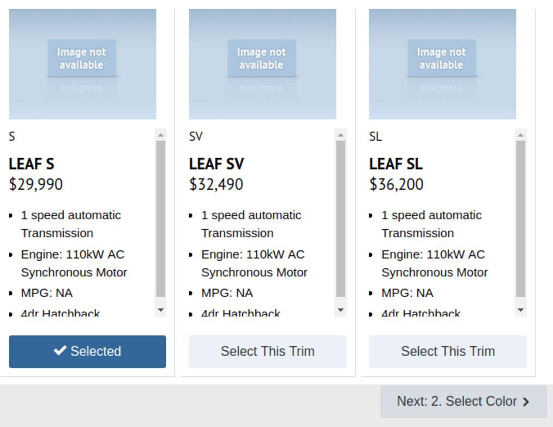Click the down arrow on the LEAF SV scrollbar
This screenshot has height=427, width=553.
click(340, 309)
